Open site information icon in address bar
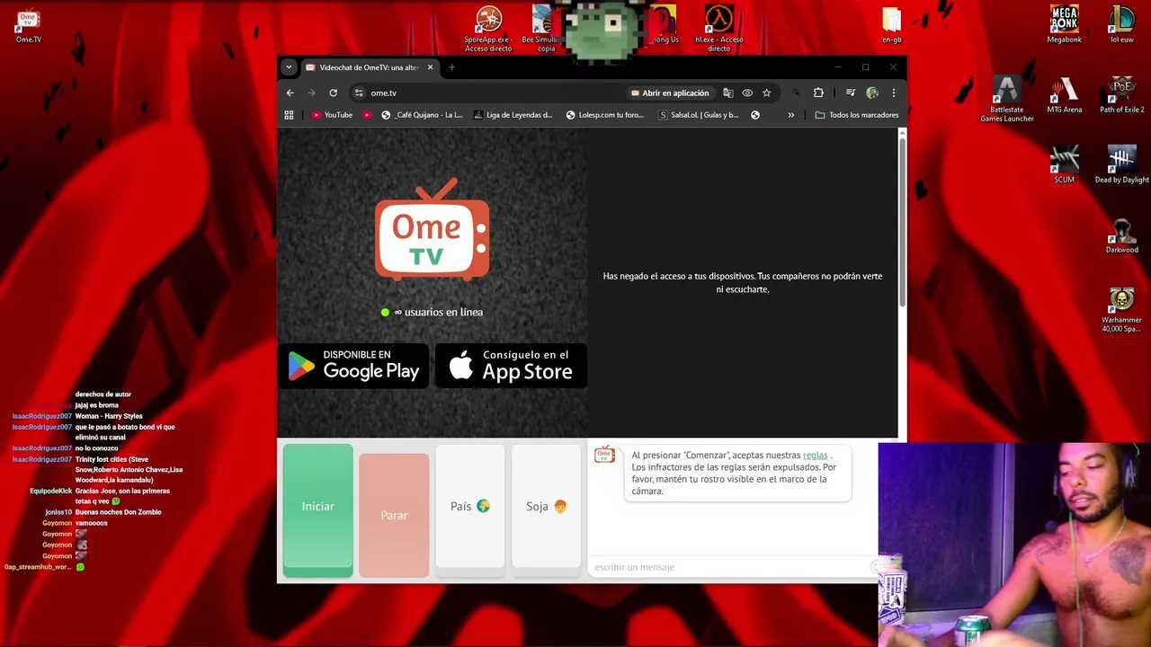The height and width of the screenshot is (647, 1151). tap(359, 93)
